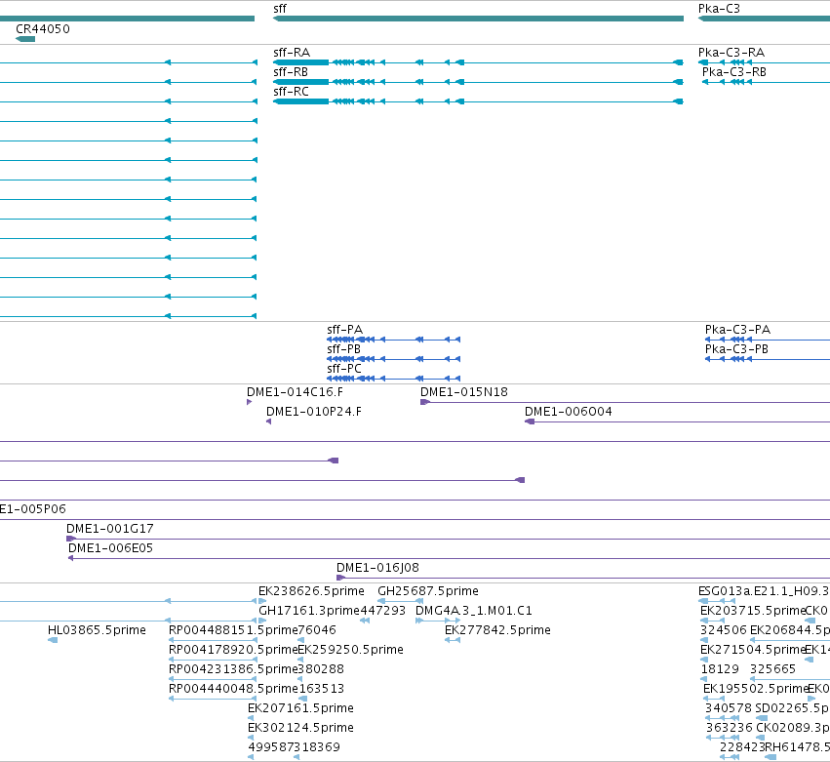Select the Pka-C3-RB transcript label
This screenshot has height=762, width=830.
point(734,72)
